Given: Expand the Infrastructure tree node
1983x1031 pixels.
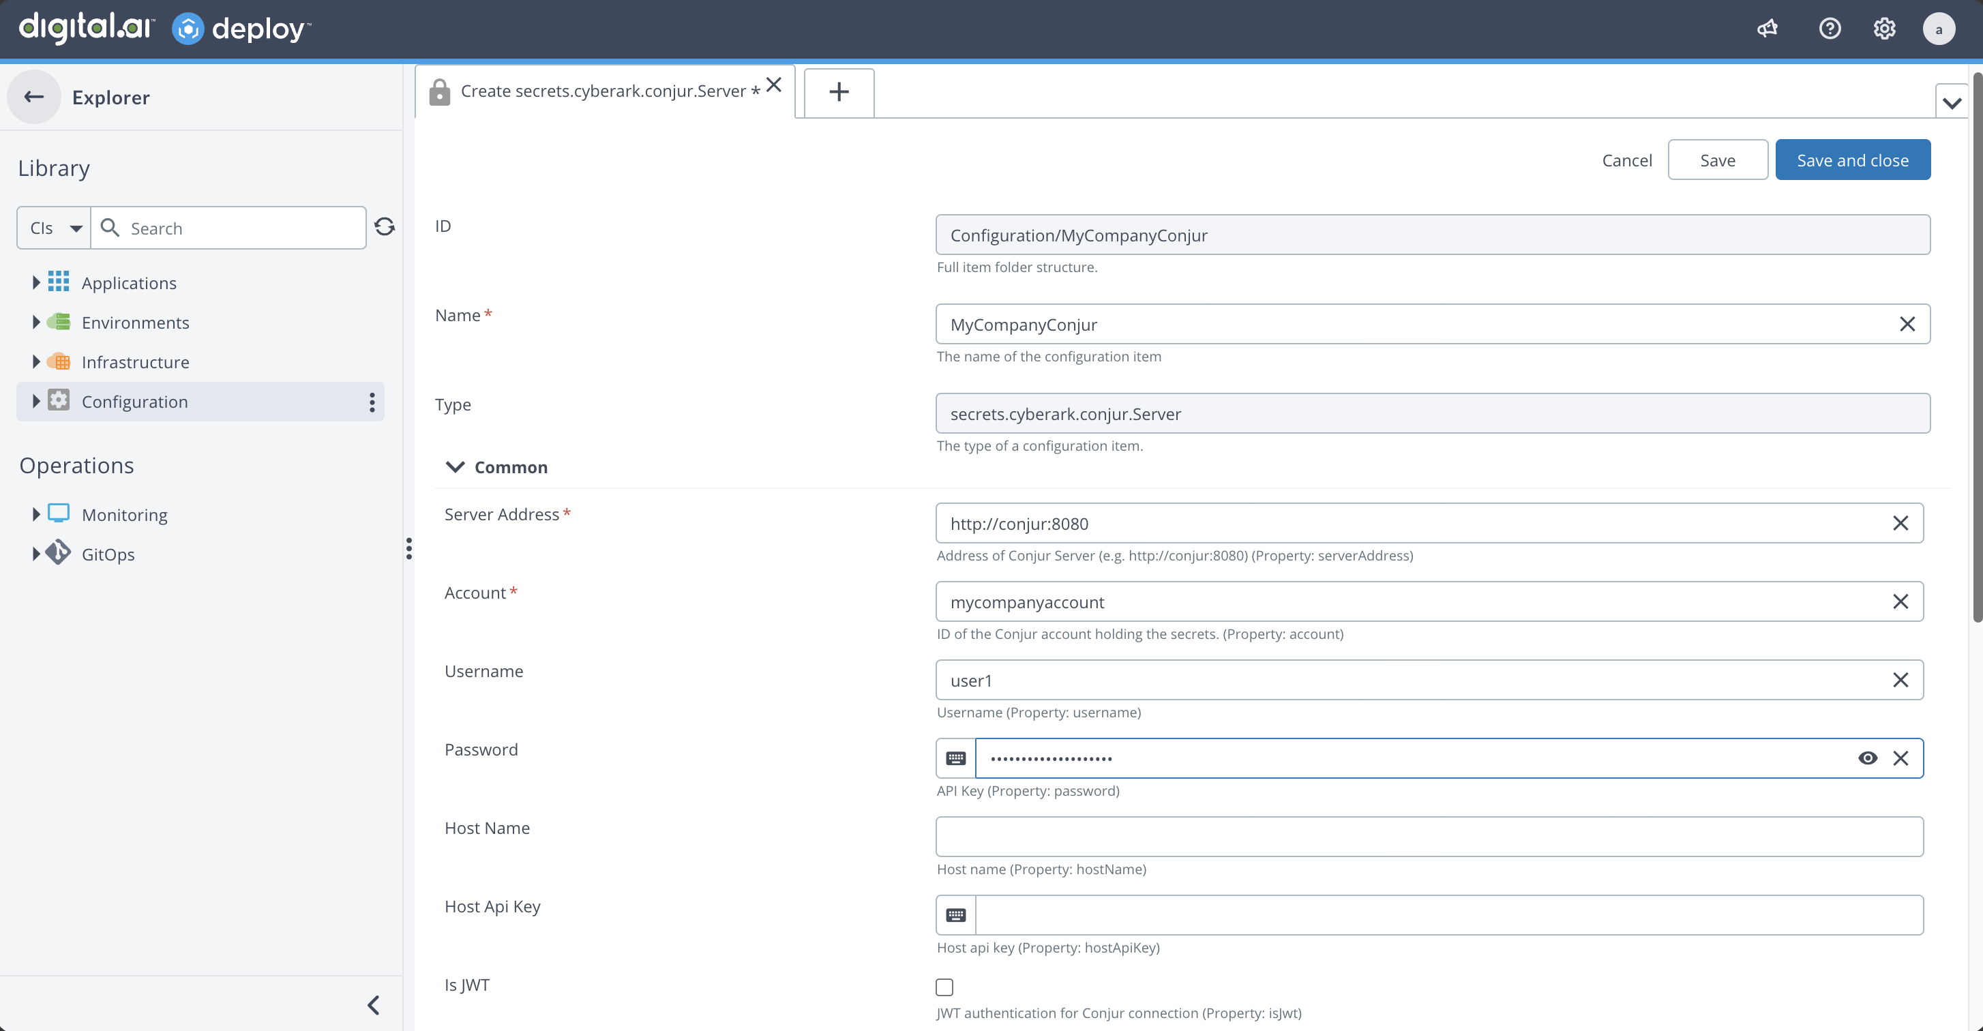Looking at the screenshot, I should coord(35,361).
